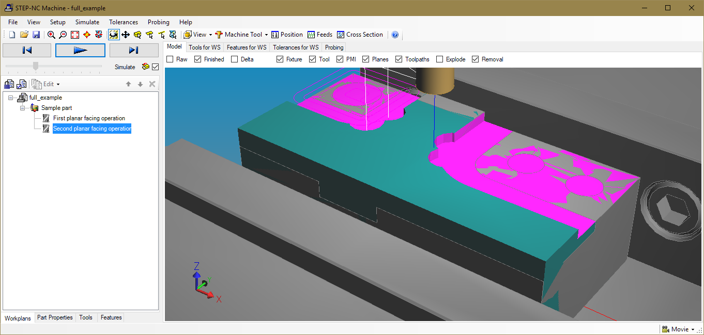Click the Feeds toolbar button
The width and height of the screenshot is (704, 335).
(320, 35)
